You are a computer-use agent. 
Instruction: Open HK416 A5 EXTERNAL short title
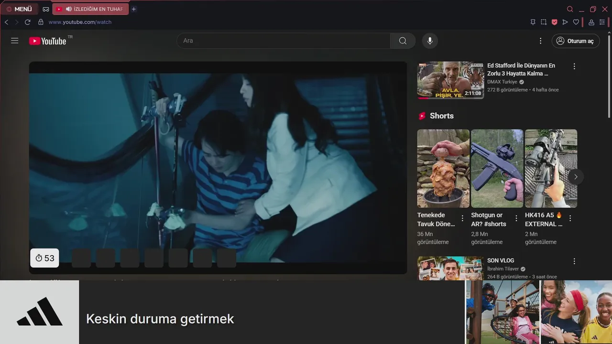click(544, 219)
